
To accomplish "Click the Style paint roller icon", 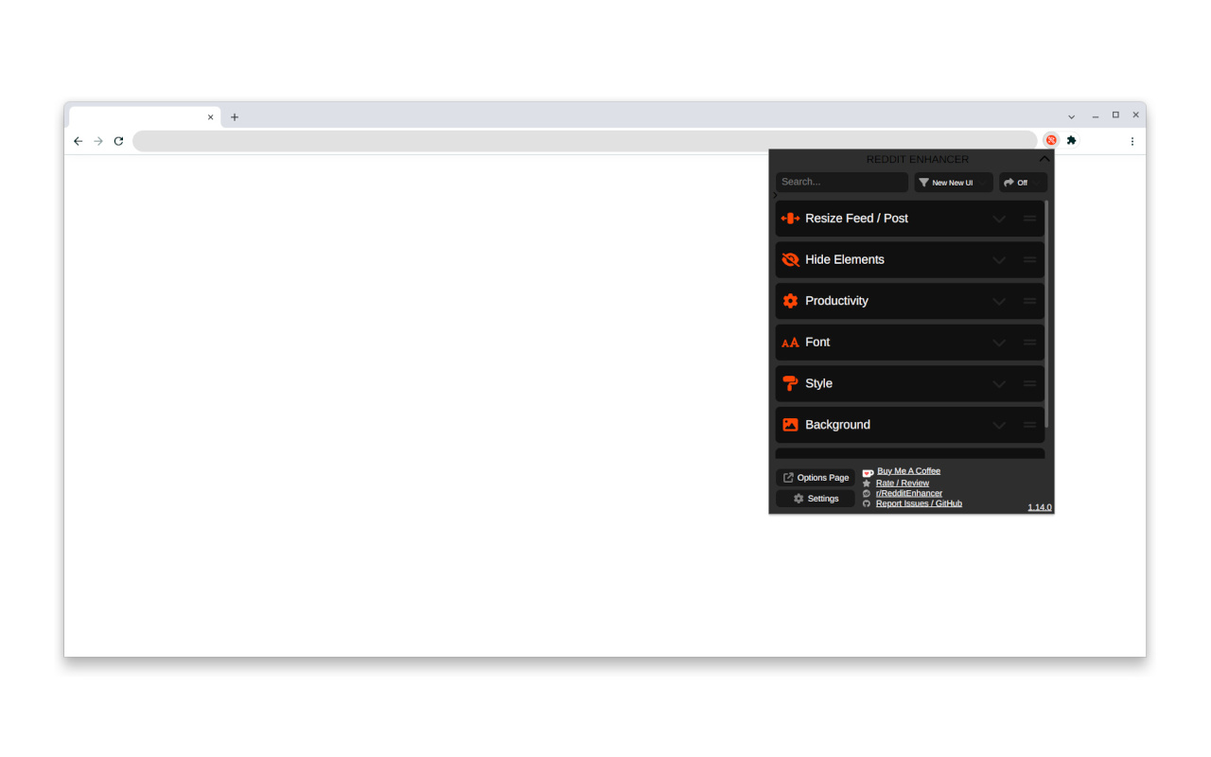I will coord(790,383).
